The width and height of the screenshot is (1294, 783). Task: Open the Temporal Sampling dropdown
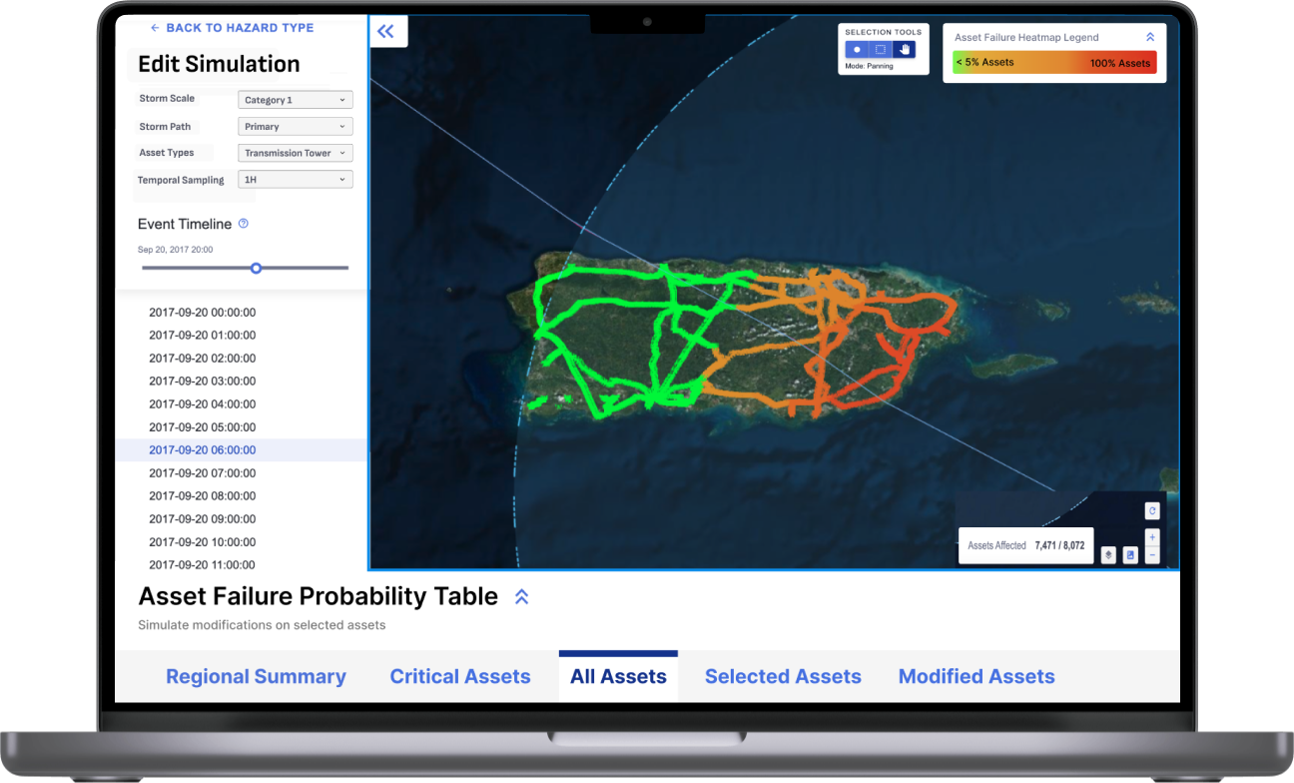296,180
